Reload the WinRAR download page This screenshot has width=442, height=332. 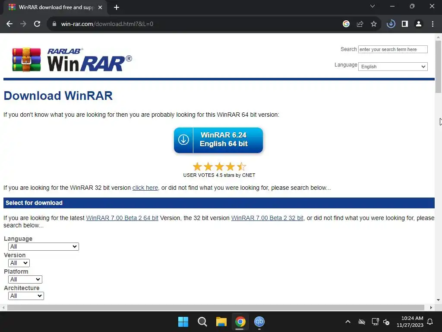37,24
